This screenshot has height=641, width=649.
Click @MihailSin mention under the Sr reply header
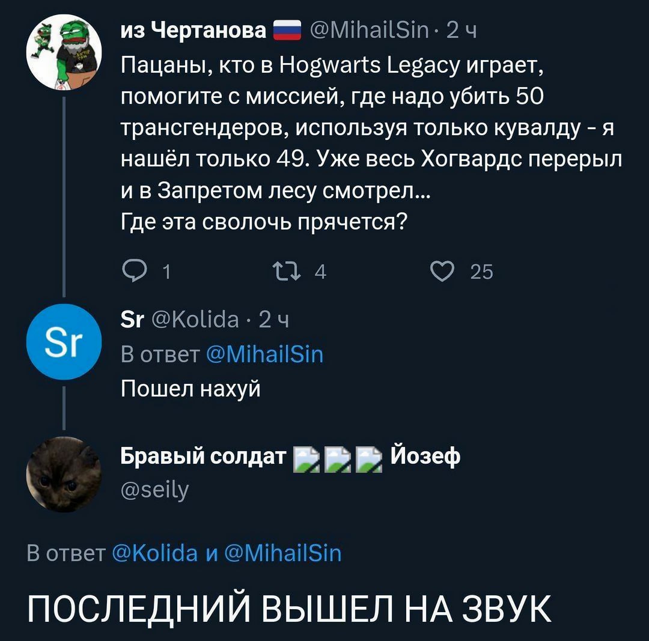[265, 354]
